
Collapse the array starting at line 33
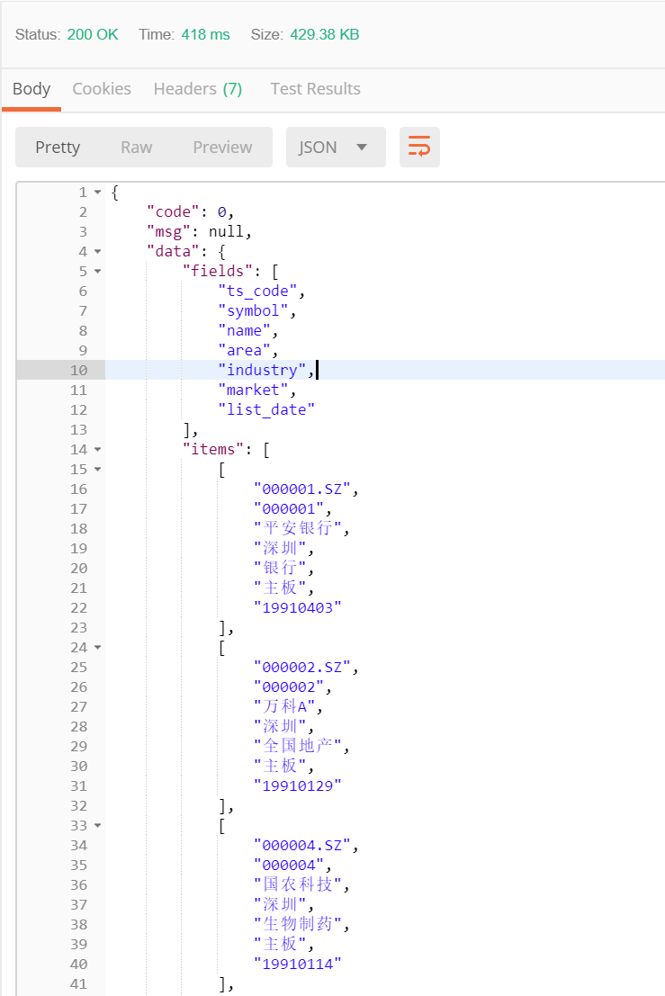click(98, 826)
